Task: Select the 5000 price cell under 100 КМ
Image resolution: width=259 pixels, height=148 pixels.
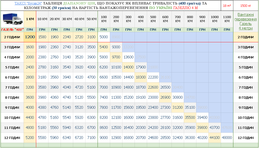Action: pyautogui.click(x=104, y=37)
